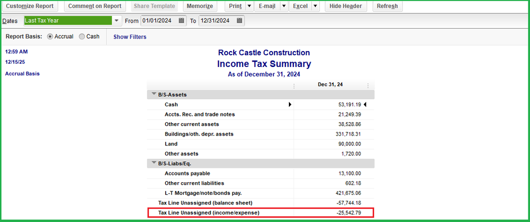Collapse the B/S-Assets section
The image size is (530, 222).
(154, 95)
